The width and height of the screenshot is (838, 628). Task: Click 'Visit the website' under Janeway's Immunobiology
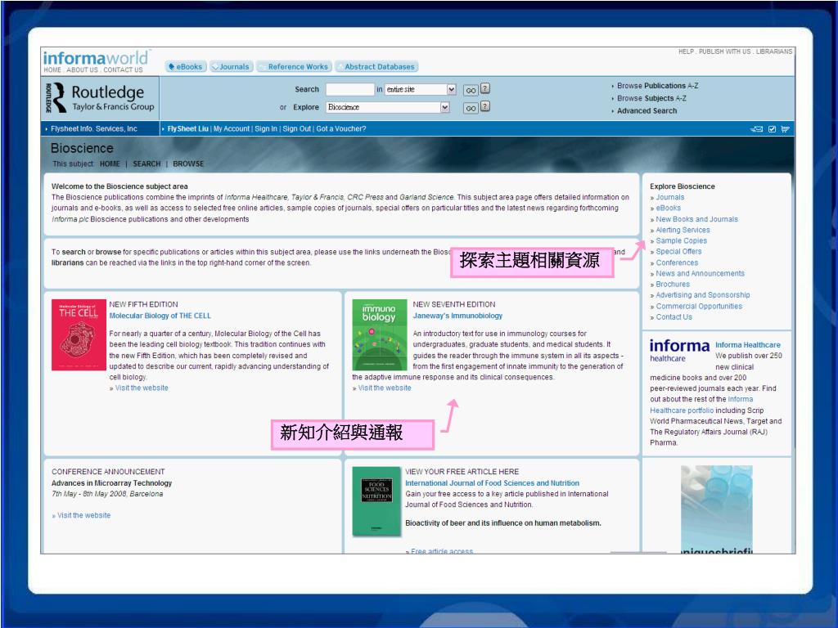tap(385, 388)
